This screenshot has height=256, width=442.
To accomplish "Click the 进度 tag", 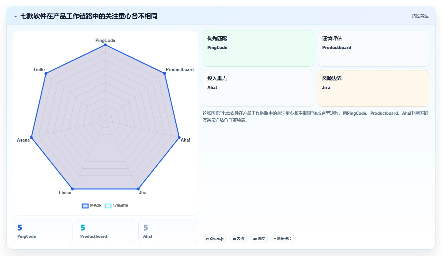I will pos(259,239).
